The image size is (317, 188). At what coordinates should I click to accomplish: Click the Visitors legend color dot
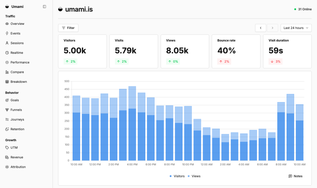click(x=171, y=176)
